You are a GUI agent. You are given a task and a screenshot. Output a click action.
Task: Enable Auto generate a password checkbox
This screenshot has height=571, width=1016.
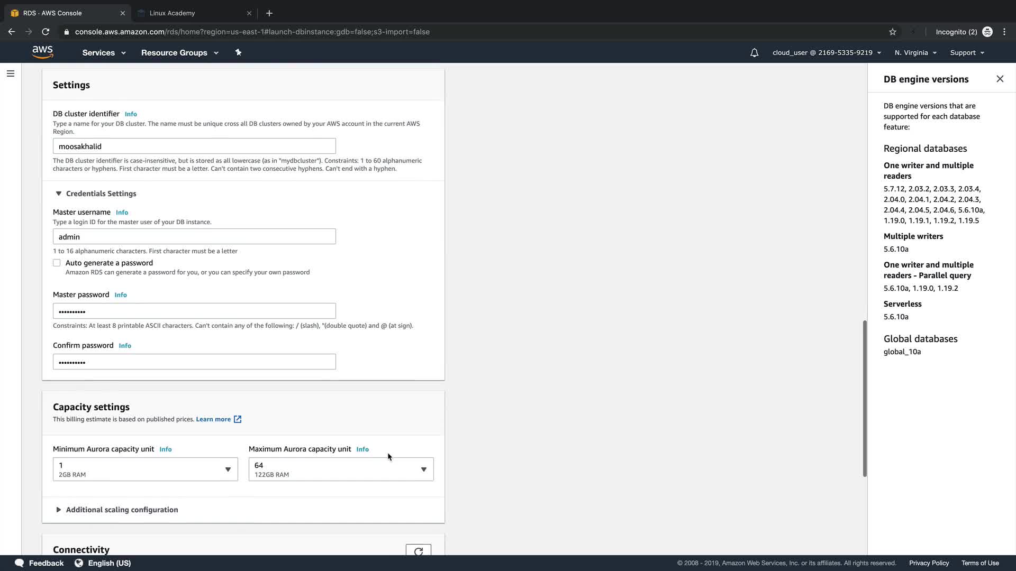pos(57,263)
